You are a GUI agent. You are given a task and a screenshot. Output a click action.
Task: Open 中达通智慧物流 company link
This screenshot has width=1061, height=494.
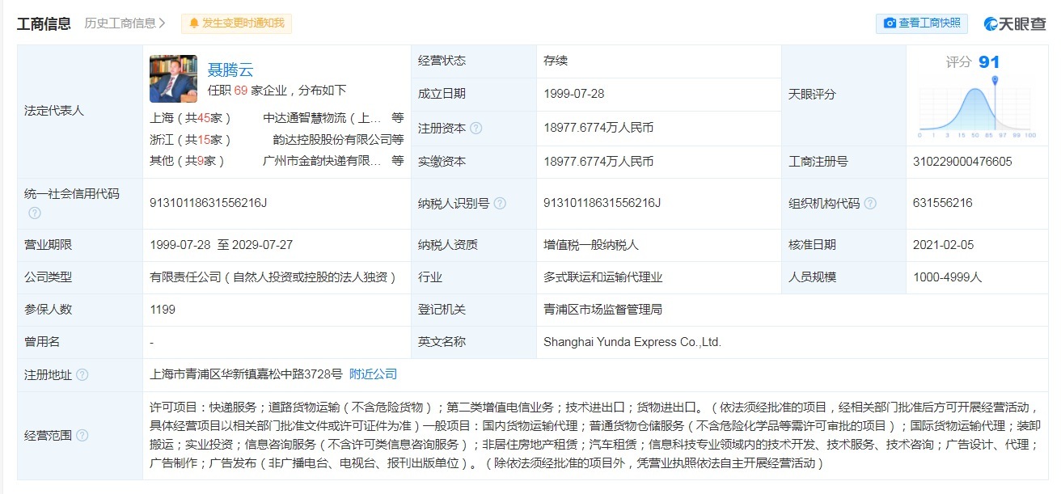tap(323, 117)
